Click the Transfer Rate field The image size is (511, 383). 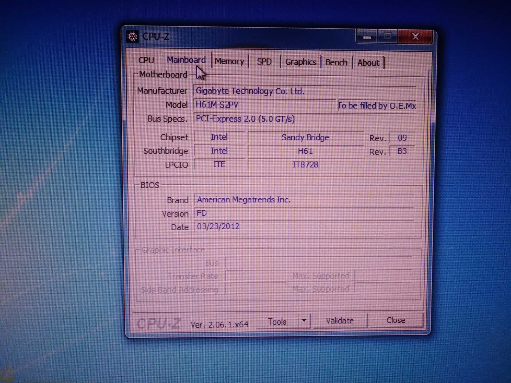(x=256, y=276)
